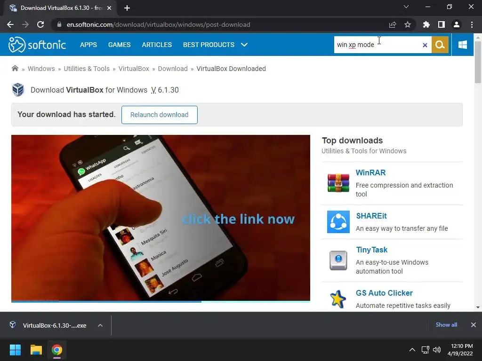
Task: Click Chrome icon in taskbar
Action: 57,350
